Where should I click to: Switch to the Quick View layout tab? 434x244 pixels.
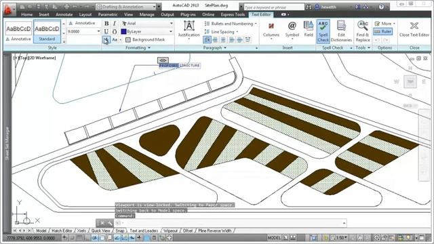[100, 230]
